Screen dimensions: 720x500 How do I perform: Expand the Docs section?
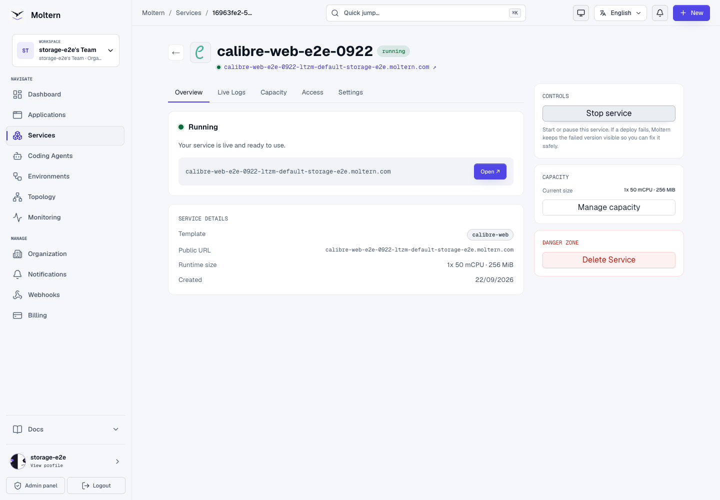click(x=65, y=429)
